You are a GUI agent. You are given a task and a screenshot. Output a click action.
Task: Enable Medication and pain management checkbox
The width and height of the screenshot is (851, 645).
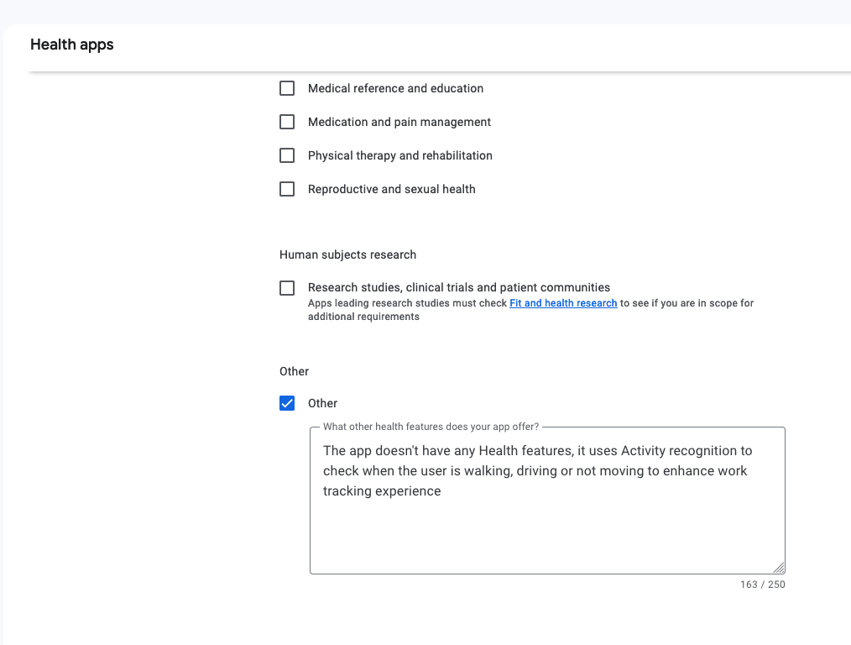pyautogui.click(x=287, y=122)
